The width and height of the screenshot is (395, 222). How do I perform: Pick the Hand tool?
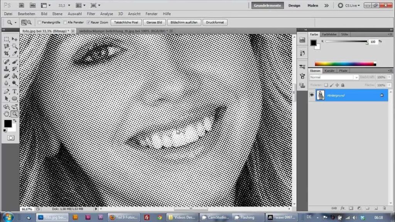coord(7,114)
